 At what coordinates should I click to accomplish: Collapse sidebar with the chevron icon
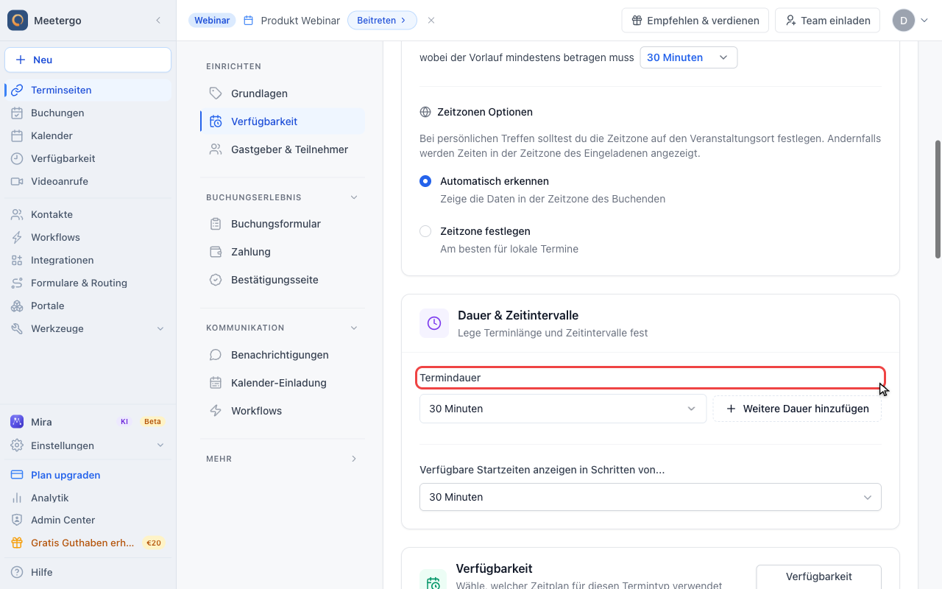click(158, 21)
